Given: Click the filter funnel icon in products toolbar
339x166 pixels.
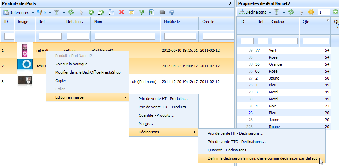Looking at the screenshot, I should pyautogui.click(x=56, y=13).
